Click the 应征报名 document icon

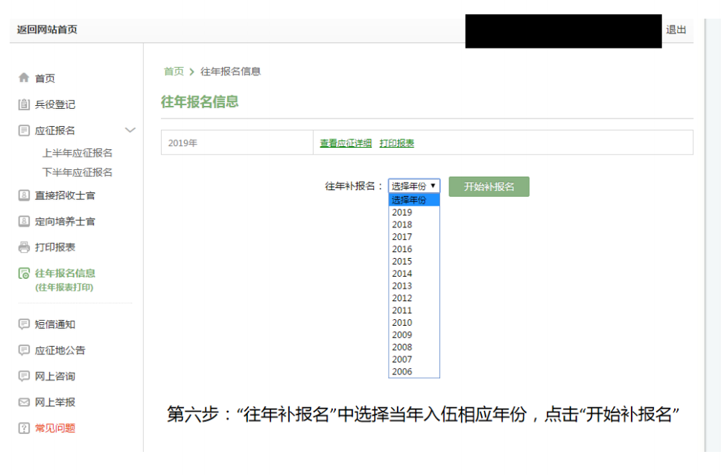(24, 130)
